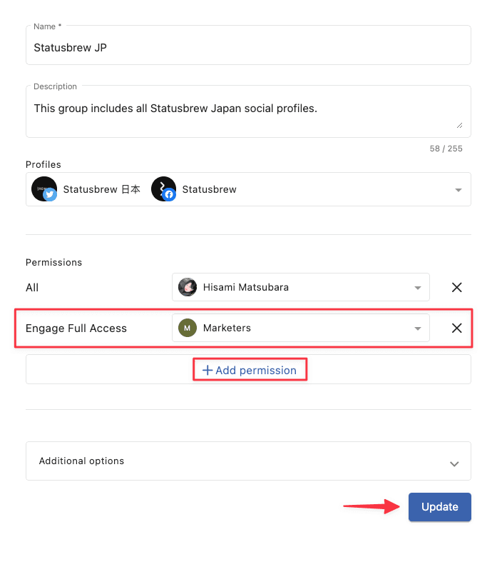Viewport: 502px width, 562px height.
Task: Click the All permission label
Action: pyautogui.click(x=32, y=288)
